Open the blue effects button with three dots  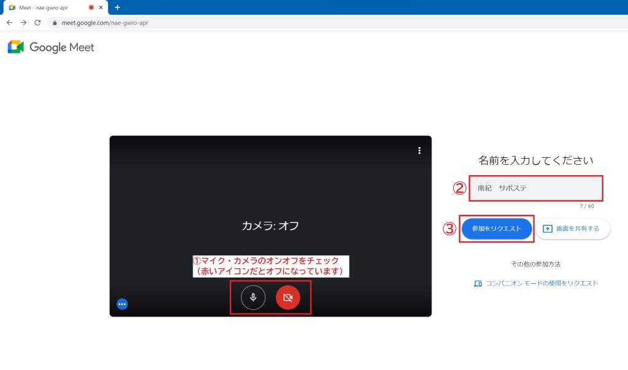click(x=122, y=304)
